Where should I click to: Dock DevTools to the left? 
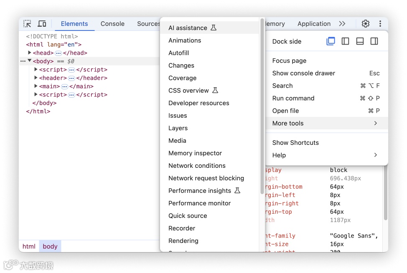(x=345, y=41)
